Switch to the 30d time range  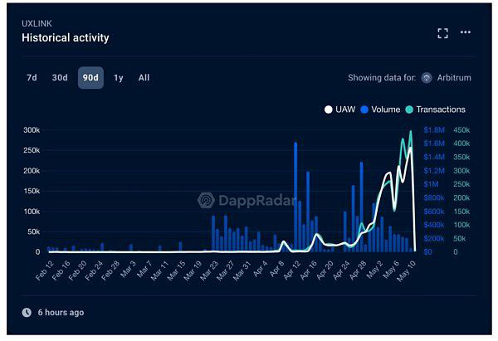[60, 78]
